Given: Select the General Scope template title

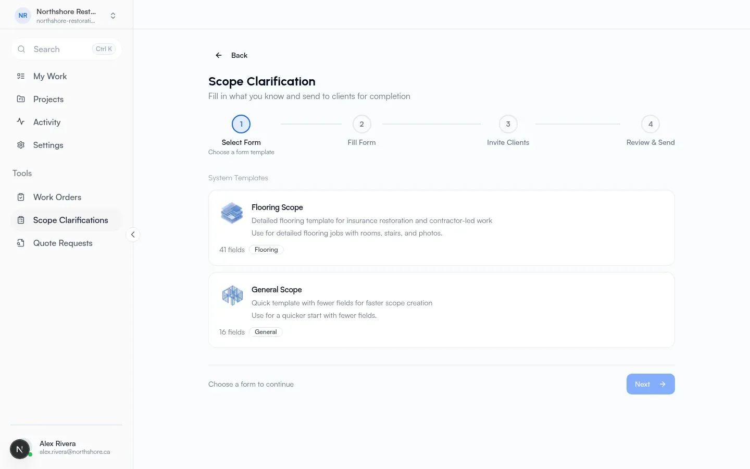Looking at the screenshot, I should point(277,290).
